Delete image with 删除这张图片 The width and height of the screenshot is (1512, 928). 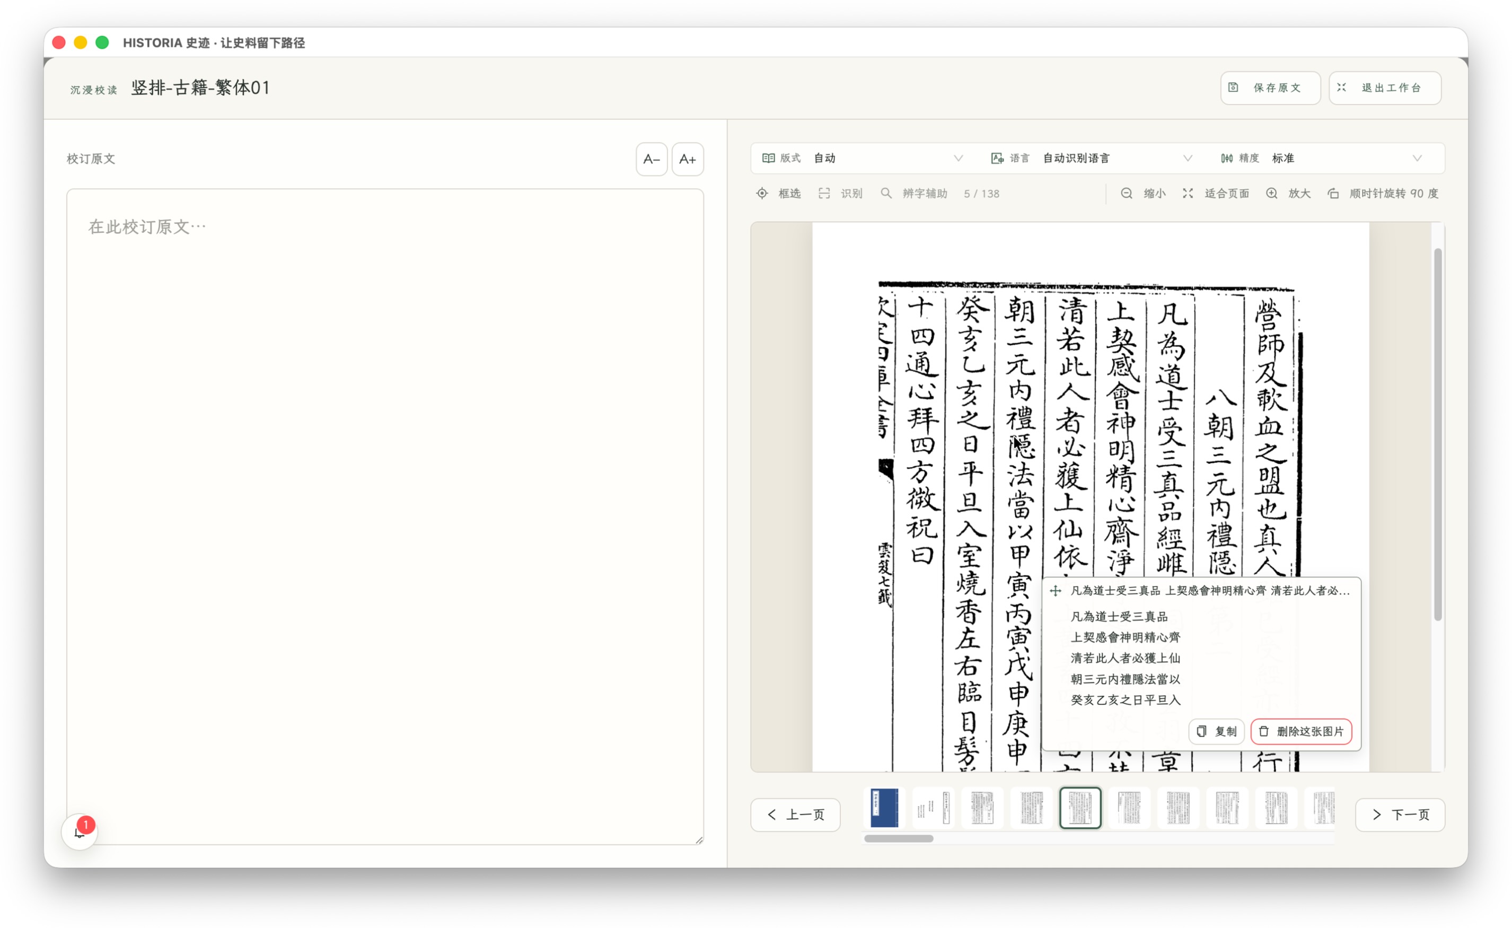pyautogui.click(x=1301, y=731)
